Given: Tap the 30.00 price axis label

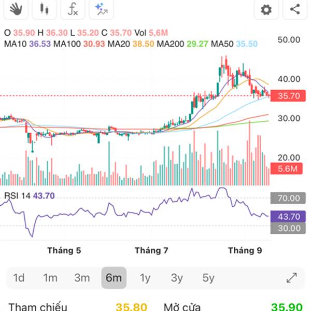Looking at the screenshot, I should tap(289, 118).
